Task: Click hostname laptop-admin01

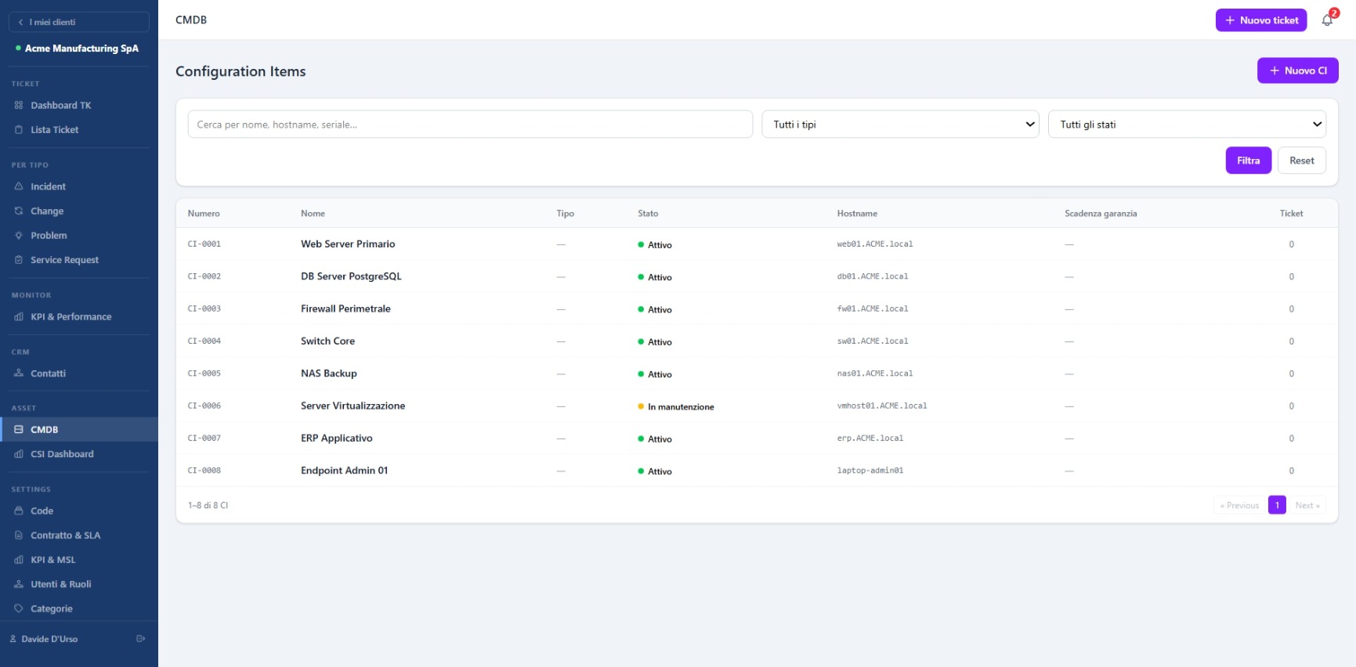Action: click(870, 471)
